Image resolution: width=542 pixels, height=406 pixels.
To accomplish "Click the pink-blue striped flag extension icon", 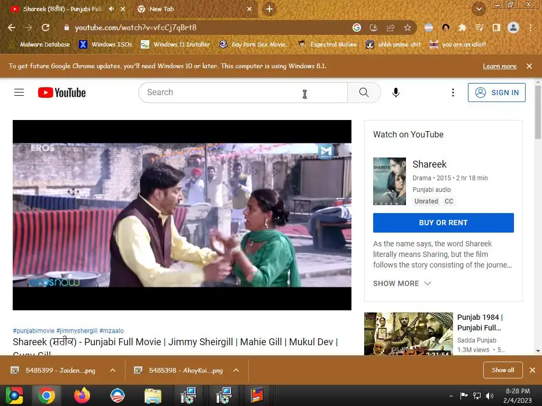I will pos(429,27).
